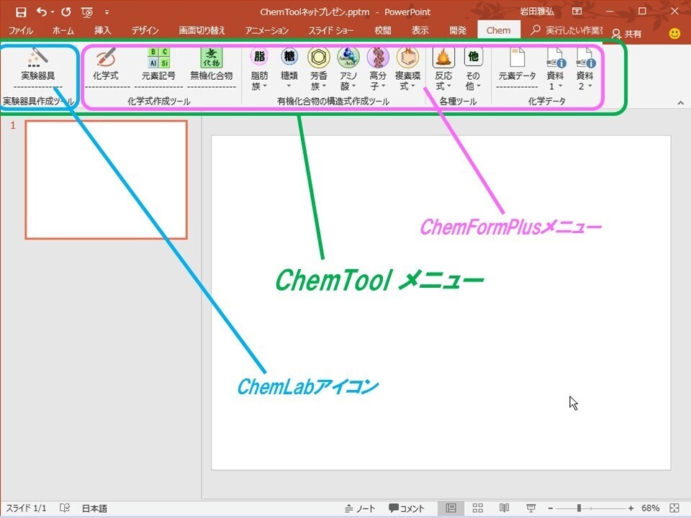
Task: Click the zoom out minus button
Action: tap(551, 509)
